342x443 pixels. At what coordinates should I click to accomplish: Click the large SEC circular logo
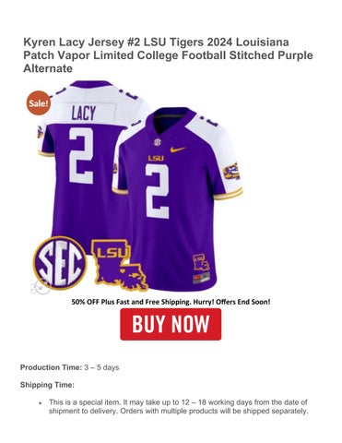[x=60, y=263]
